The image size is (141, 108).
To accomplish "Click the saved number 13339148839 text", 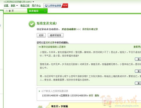I will click(50, 95).
